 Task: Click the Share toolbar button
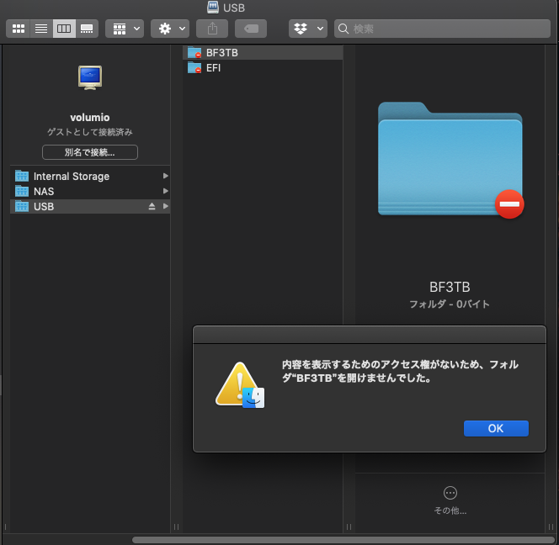click(x=212, y=29)
